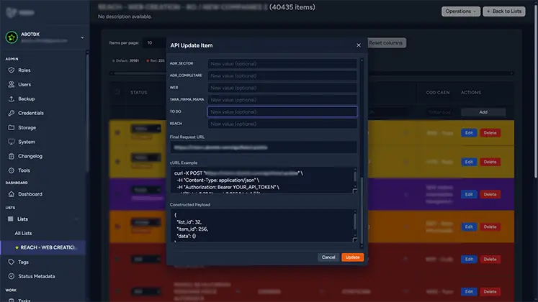The image size is (538, 302).
Task: Click the Lists table icon
Action: coord(11,219)
